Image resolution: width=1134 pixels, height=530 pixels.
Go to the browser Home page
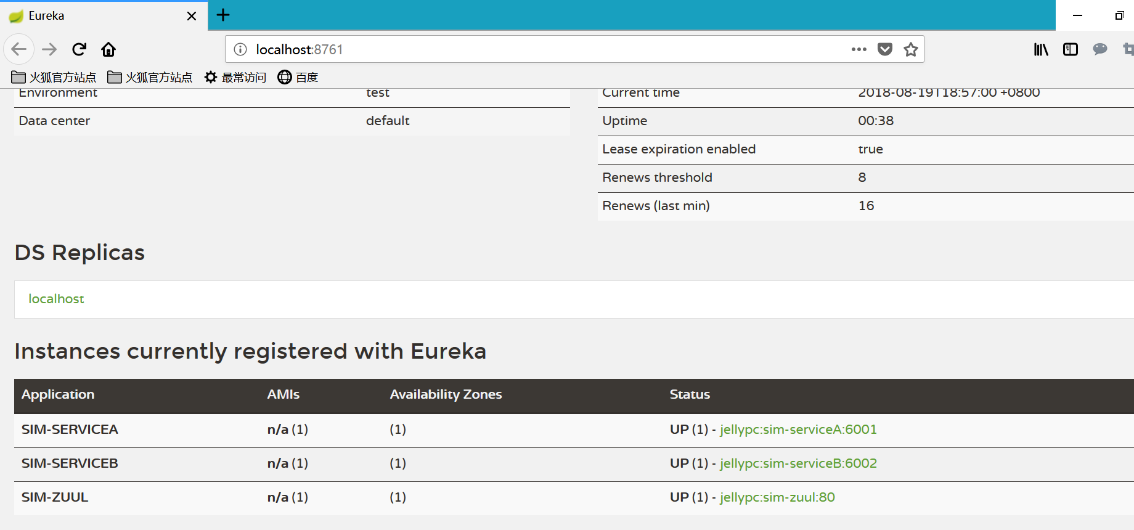pyautogui.click(x=108, y=49)
